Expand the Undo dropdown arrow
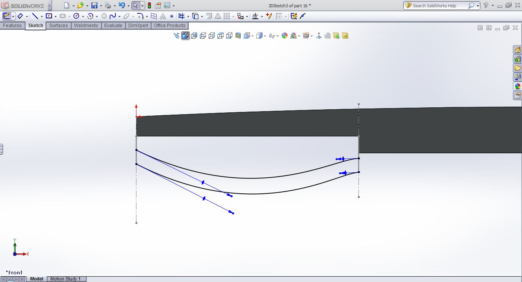This screenshot has width=522, height=282. pyautogui.click(x=128, y=6)
